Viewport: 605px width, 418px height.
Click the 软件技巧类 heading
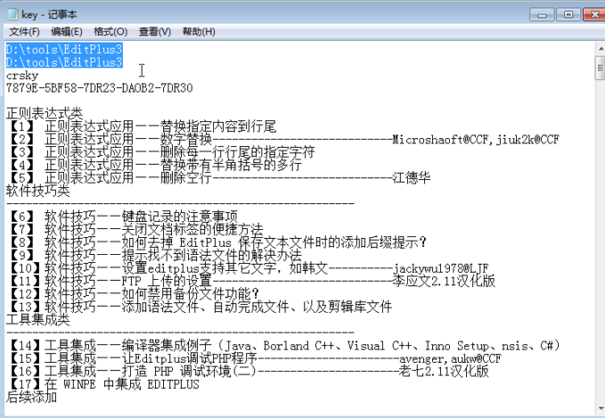coord(37,191)
